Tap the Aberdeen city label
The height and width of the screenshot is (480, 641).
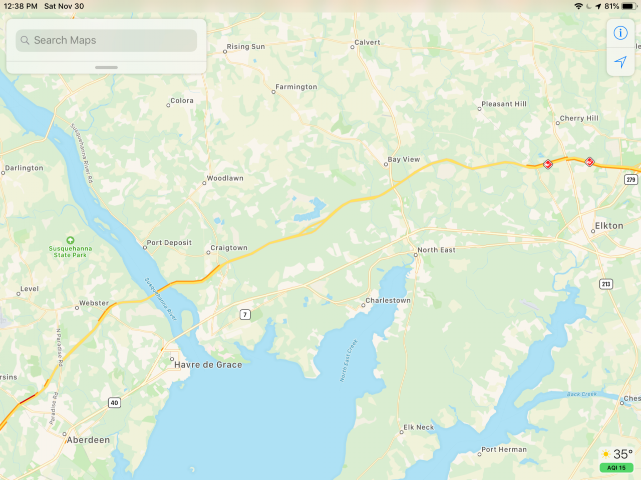tap(88, 440)
